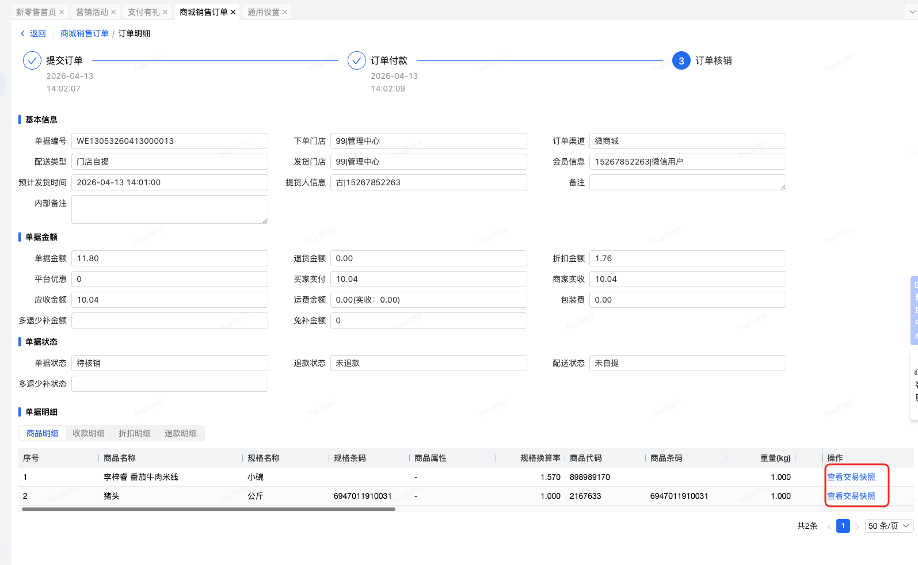The width and height of the screenshot is (918, 565).
Task: Switch to the 支付有礼 tab
Action: [144, 12]
